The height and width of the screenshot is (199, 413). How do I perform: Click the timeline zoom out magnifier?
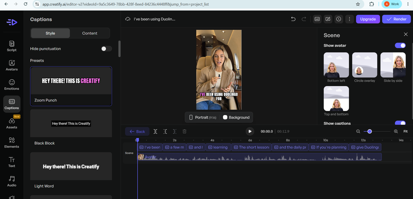(x=358, y=131)
